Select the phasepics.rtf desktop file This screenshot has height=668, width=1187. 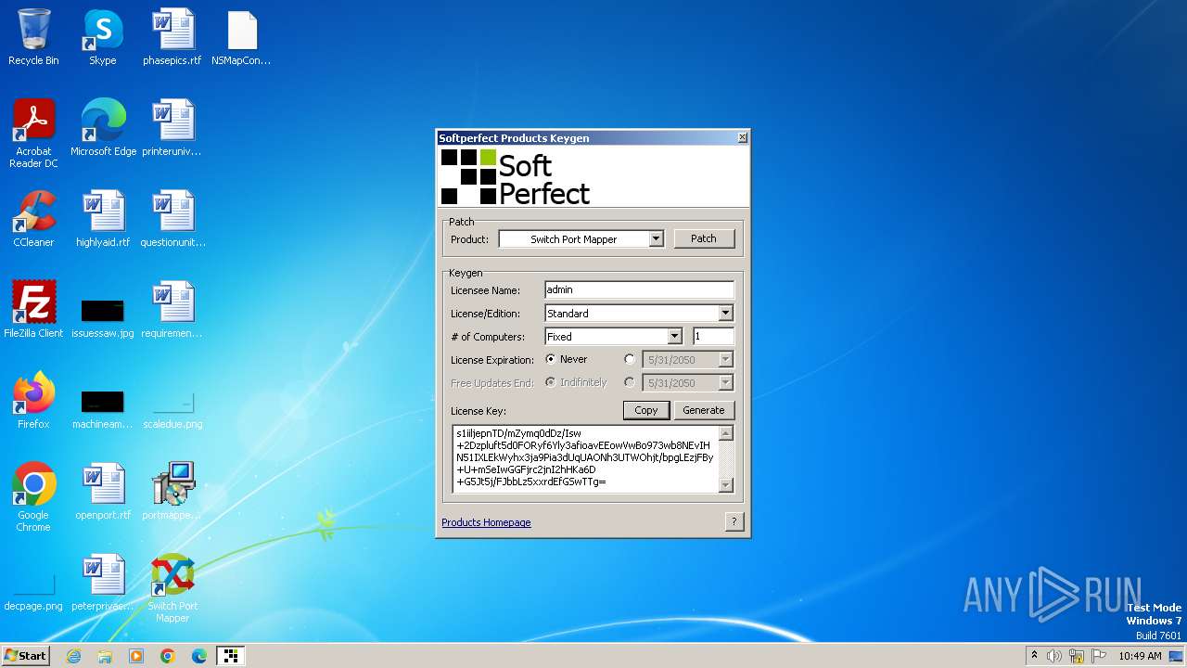tap(172, 37)
